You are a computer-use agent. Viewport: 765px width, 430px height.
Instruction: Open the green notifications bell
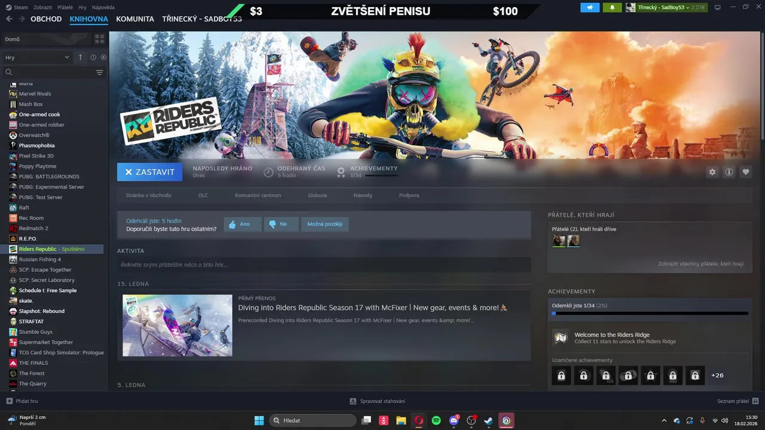tap(612, 7)
